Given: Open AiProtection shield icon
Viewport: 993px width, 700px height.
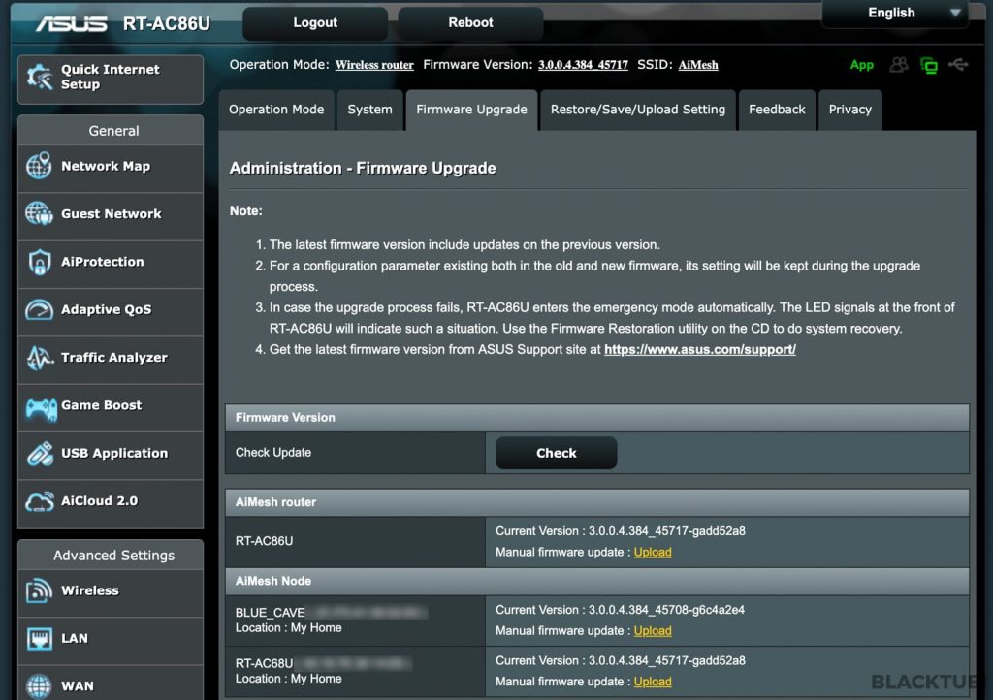Looking at the screenshot, I should coord(39,262).
